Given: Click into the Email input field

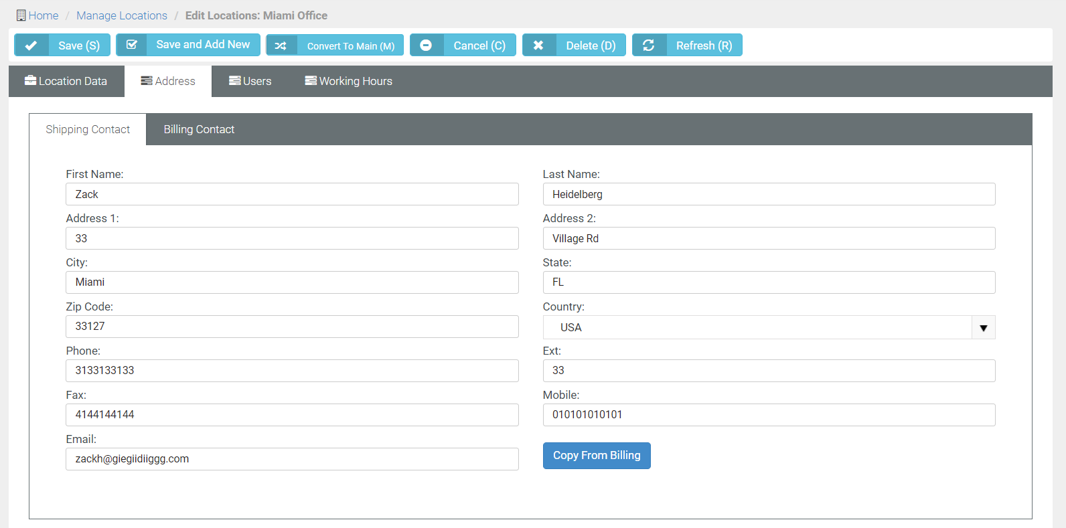Looking at the screenshot, I should 292,459.
